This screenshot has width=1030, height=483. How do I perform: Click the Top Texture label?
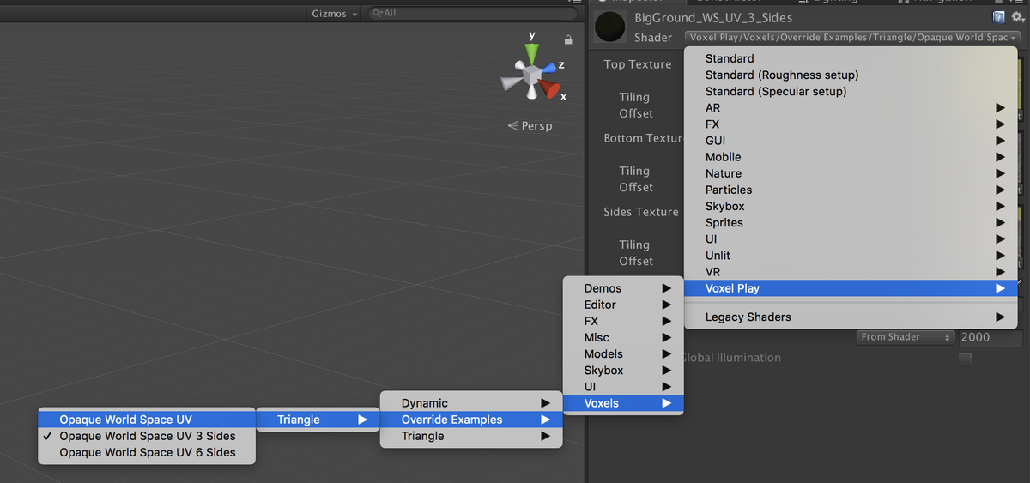coord(638,64)
